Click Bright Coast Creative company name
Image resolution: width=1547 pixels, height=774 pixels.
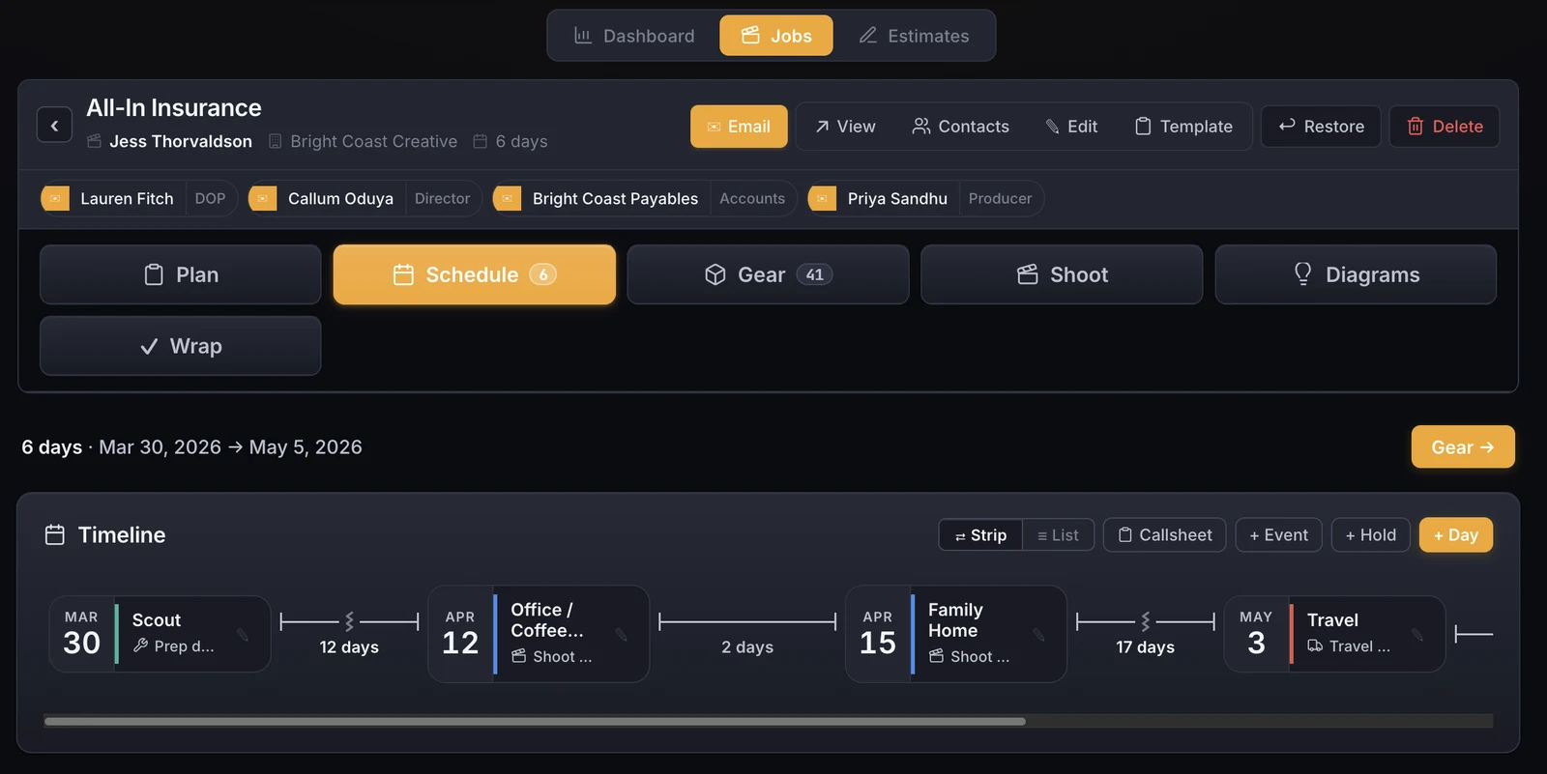coord(374,141)
